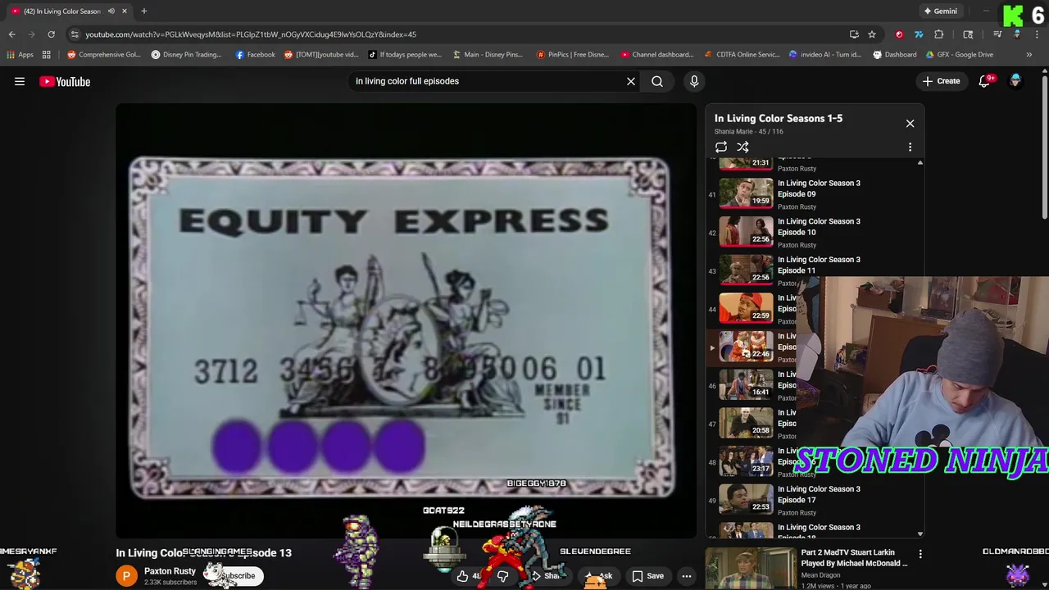Viewport: 1049px width, 590px height.
Task: Click the video player showing Equity Express
Action: 406,321
